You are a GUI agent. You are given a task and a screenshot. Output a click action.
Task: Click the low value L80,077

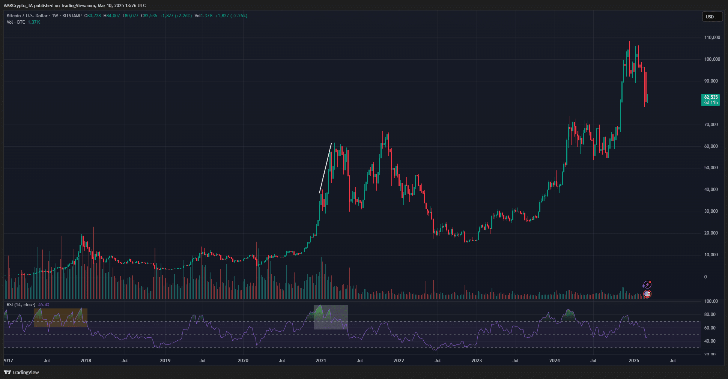131,16
